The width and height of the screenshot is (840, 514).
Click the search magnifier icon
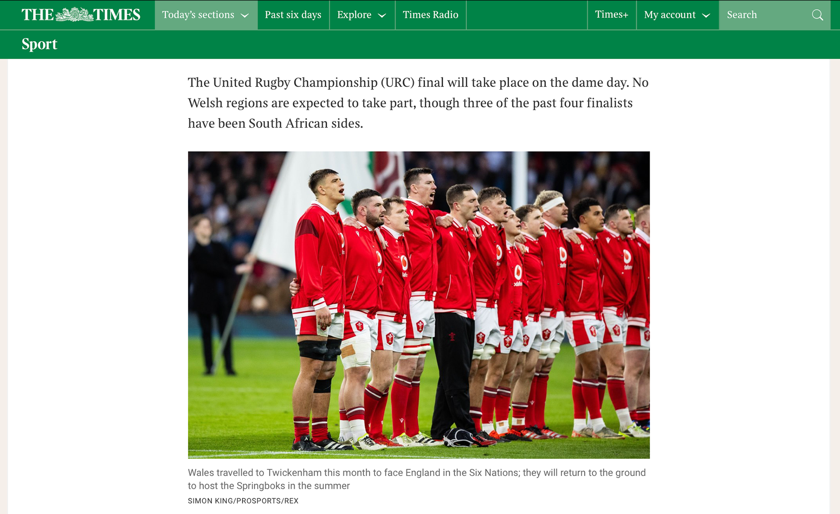(x=817, y=15)
